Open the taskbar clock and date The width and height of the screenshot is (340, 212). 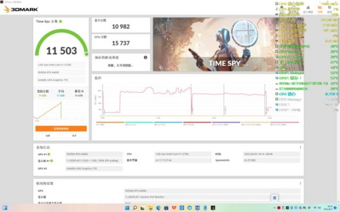coord(329,208)
